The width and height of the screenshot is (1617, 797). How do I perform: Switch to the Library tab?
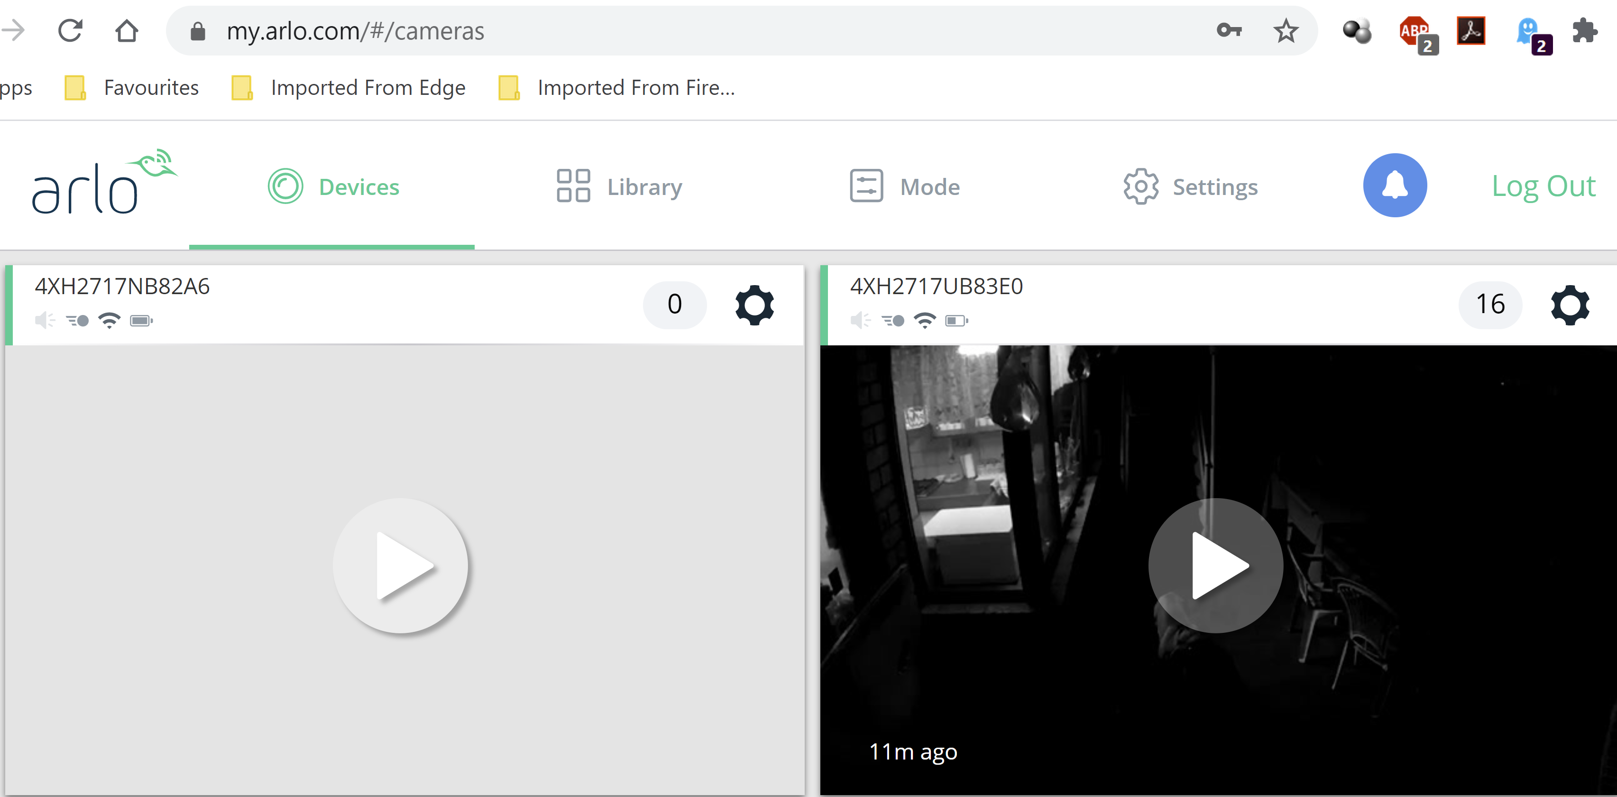(x=619, y=186)
